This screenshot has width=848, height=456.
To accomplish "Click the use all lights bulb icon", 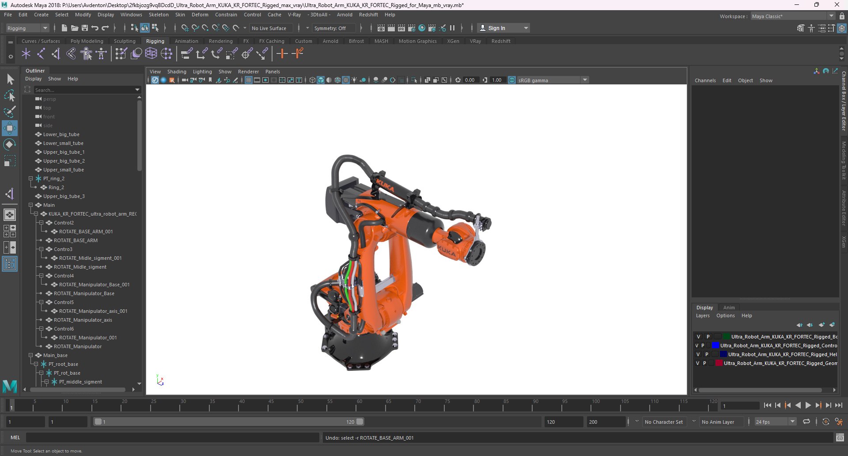I will point(354,80).
